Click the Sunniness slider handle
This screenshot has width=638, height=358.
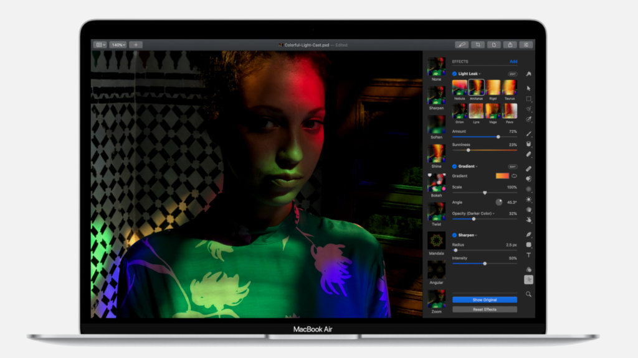point(469,150)
